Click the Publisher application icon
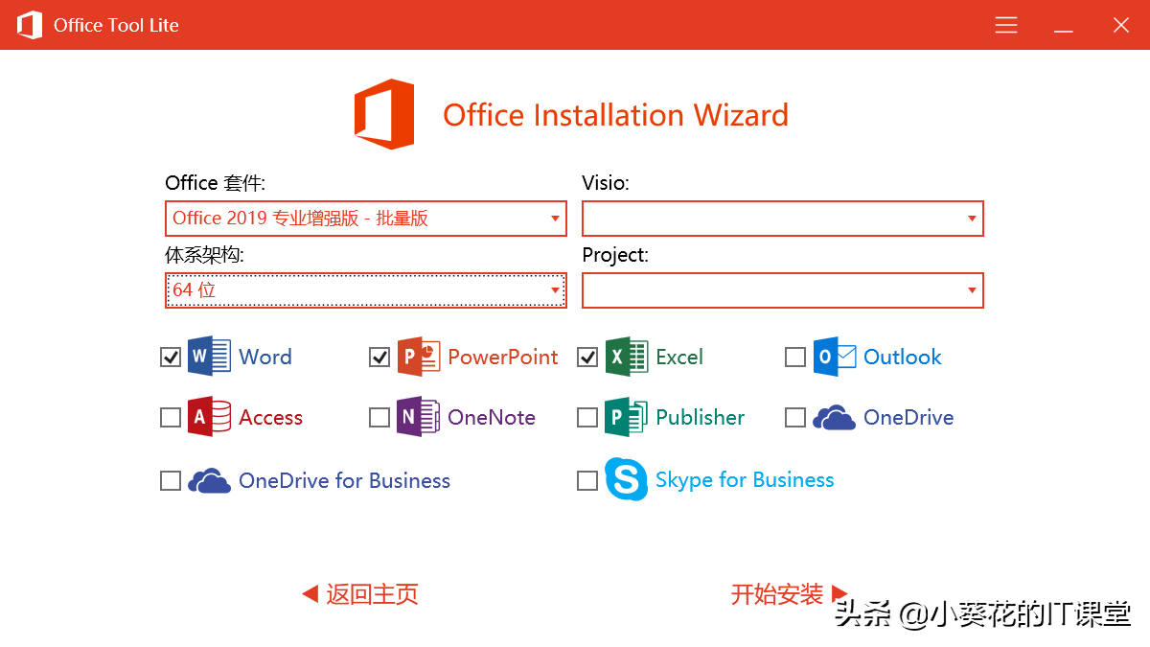This screenshot has height=647, width=1150. (626, 417)
